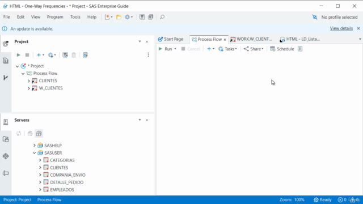
Task: Click the document pane icon in left sidebar
Action: point(6,61)
